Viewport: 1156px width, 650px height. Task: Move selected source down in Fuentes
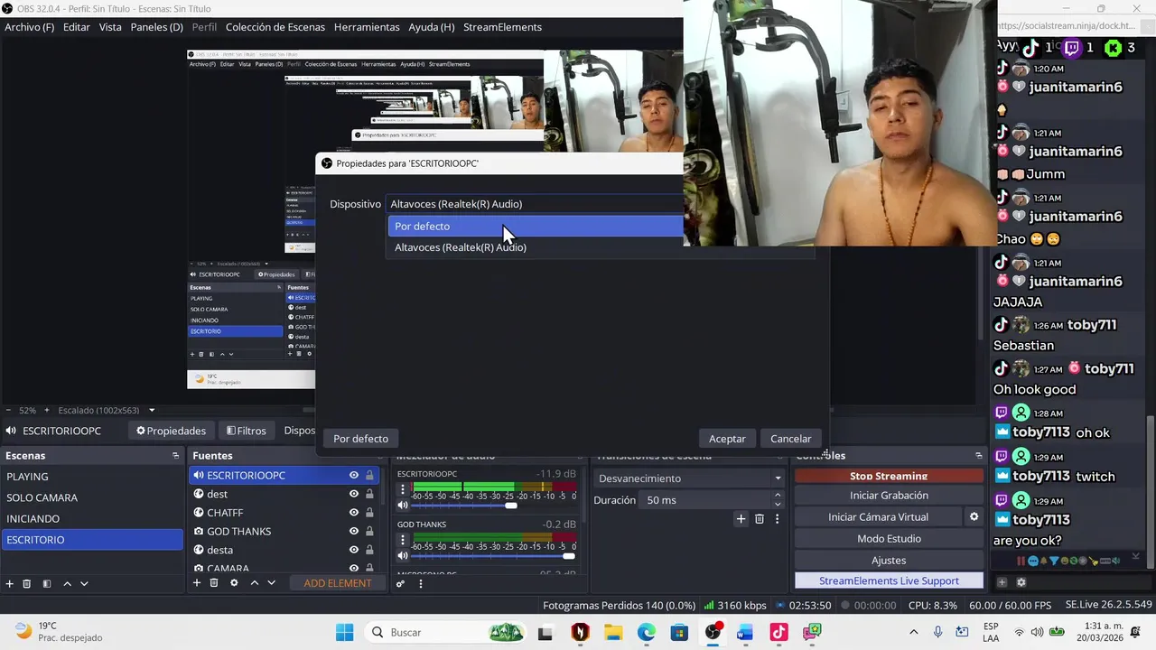271,583
